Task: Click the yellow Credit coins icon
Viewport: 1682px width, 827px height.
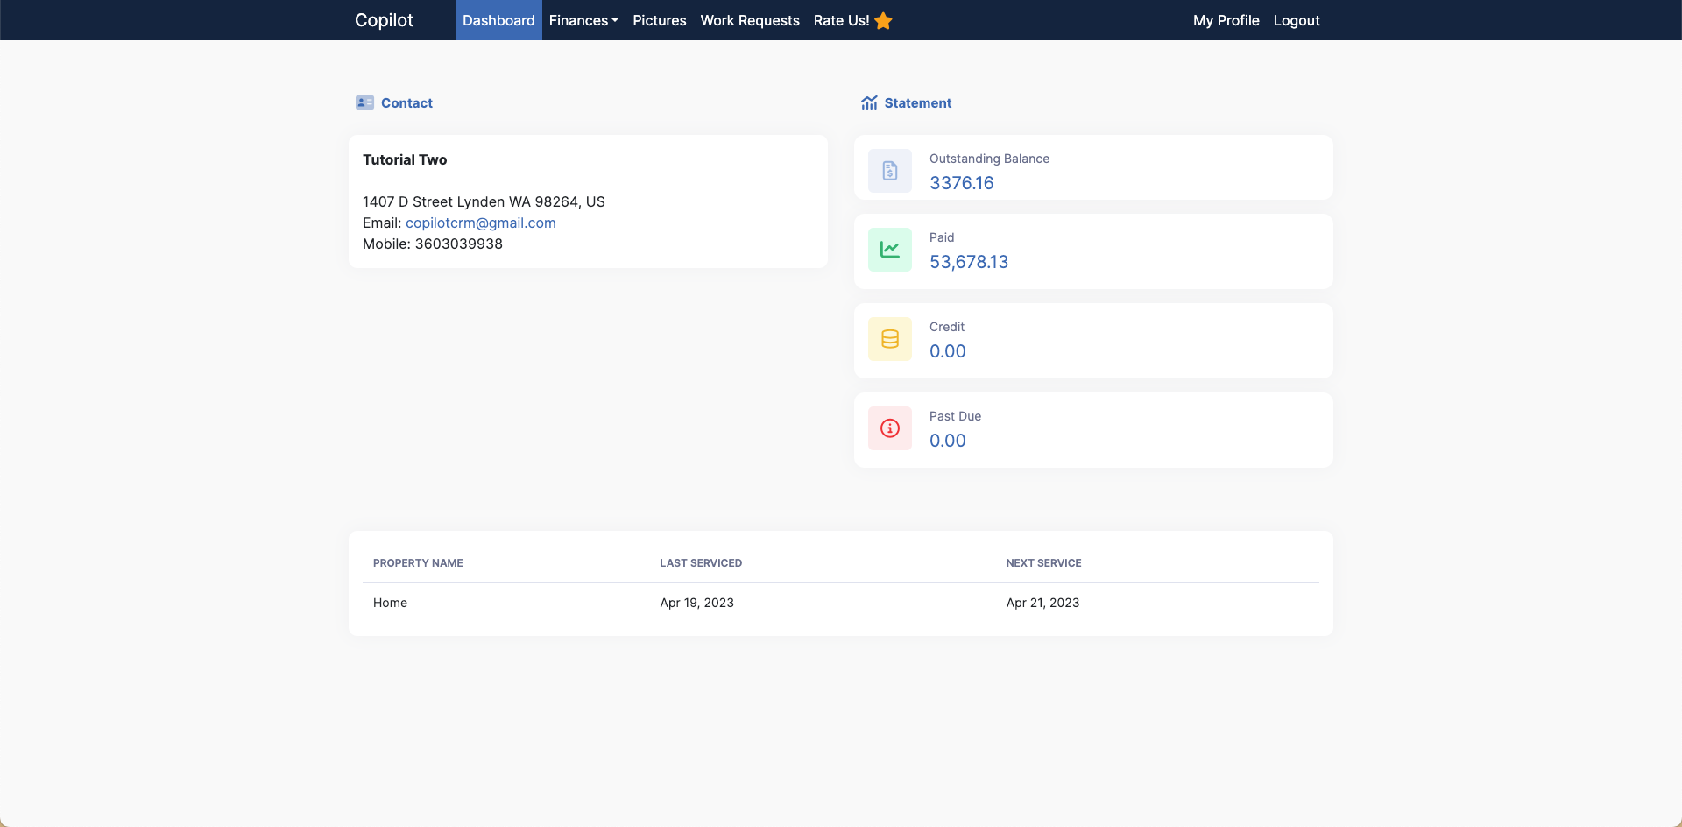Action: [890, 339]
